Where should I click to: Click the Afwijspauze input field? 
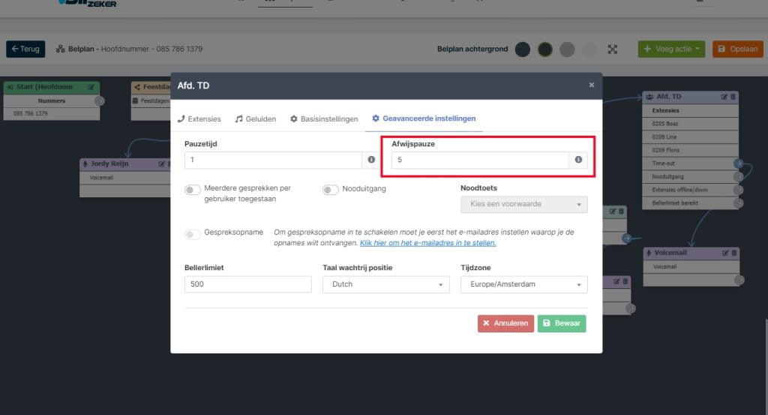coord(480,160)
